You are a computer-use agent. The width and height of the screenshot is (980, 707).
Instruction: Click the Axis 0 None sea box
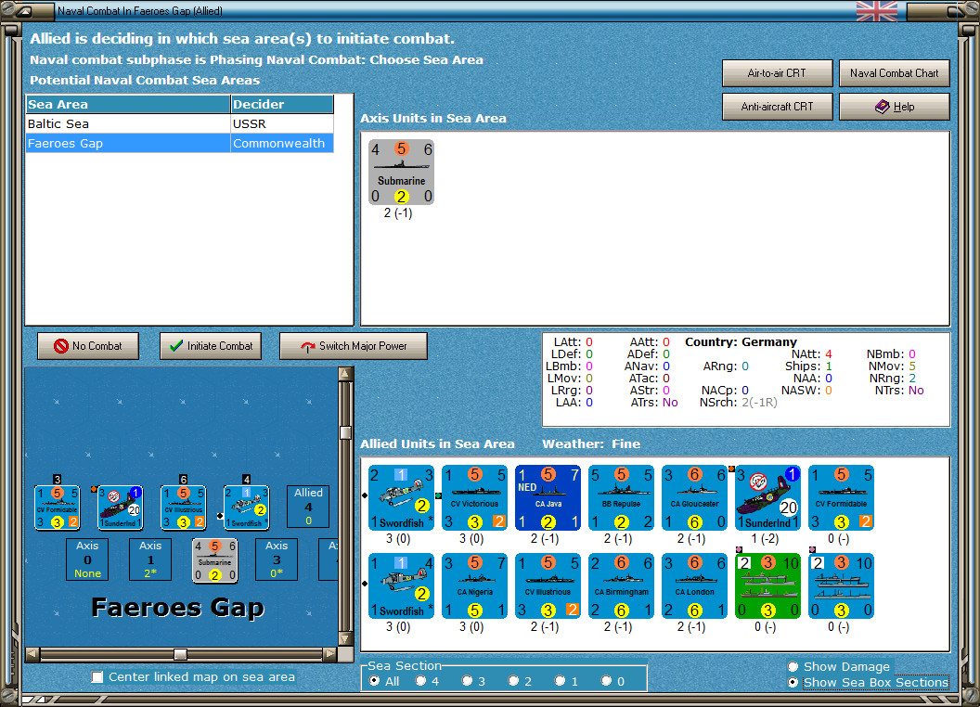point(87,559)
